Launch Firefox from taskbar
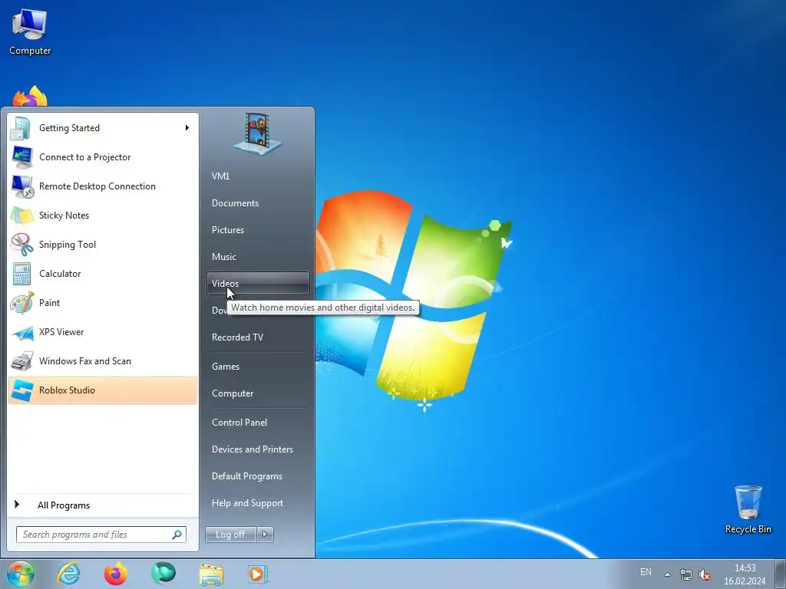The image size is (786, 589). click(x=116, y=574)
